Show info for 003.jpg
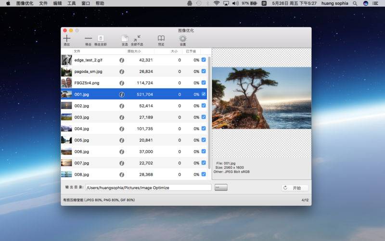Viewport: 385px width, 241px height. 122,117
